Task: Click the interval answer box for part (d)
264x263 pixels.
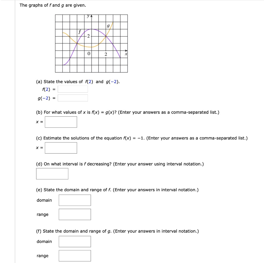Action: point(52,173)
